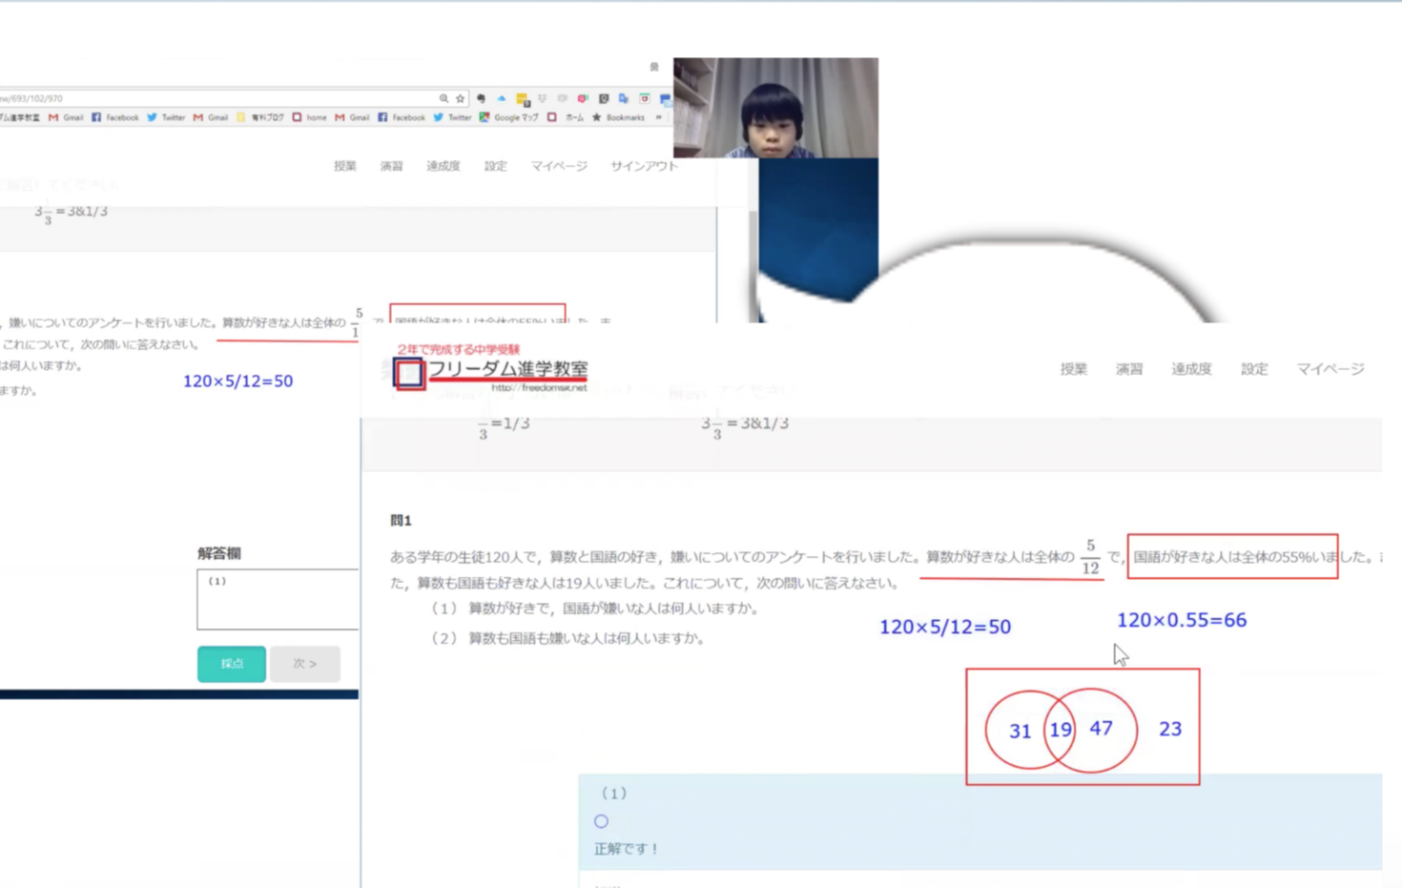Click サインアウト to sign out

point(644,166)
